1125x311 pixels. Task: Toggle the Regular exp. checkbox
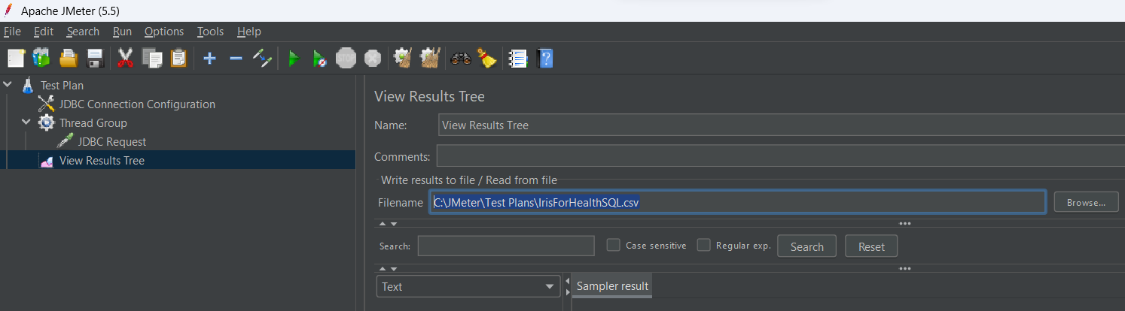tap(704, 245)
